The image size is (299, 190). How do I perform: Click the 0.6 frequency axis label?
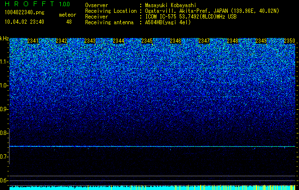click(x=4, y=180)
